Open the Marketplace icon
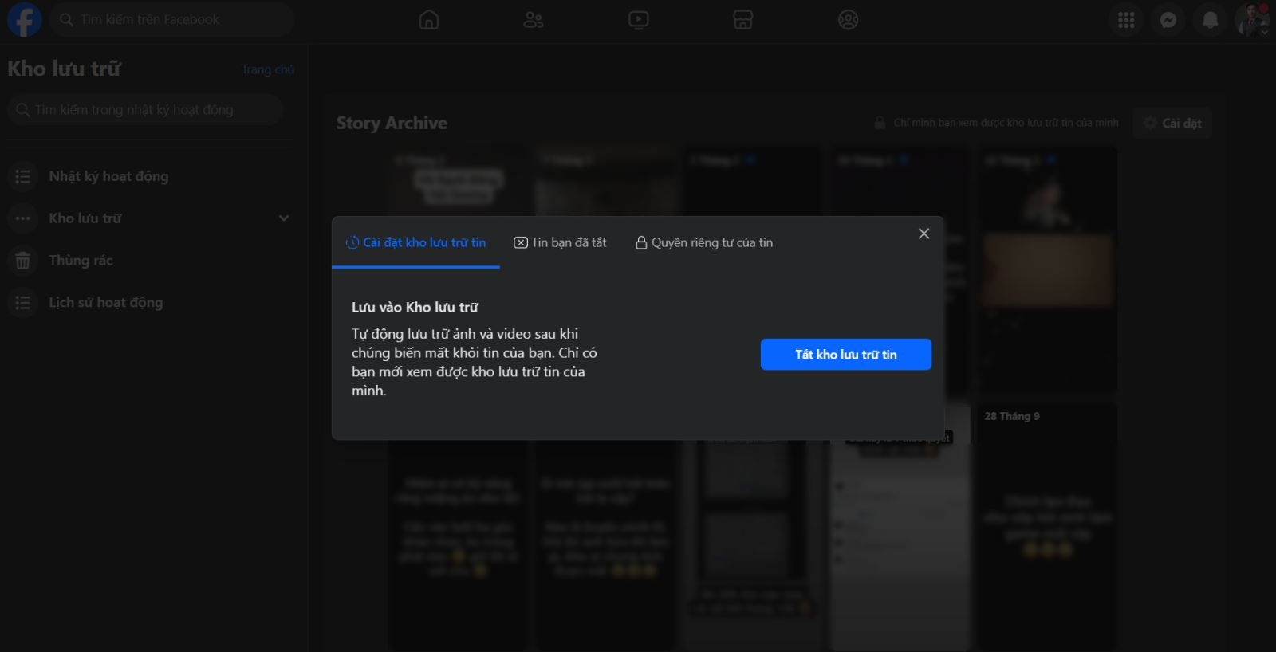1276x652 pixels. point(743,20)
